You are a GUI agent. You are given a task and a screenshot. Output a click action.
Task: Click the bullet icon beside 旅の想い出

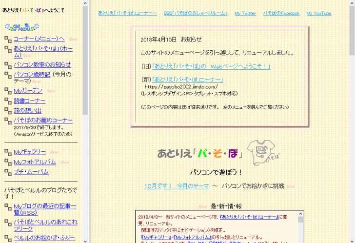[8, 111]
